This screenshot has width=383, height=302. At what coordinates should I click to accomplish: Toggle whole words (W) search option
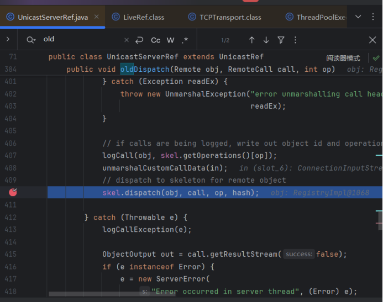click(x=170, y=40)
